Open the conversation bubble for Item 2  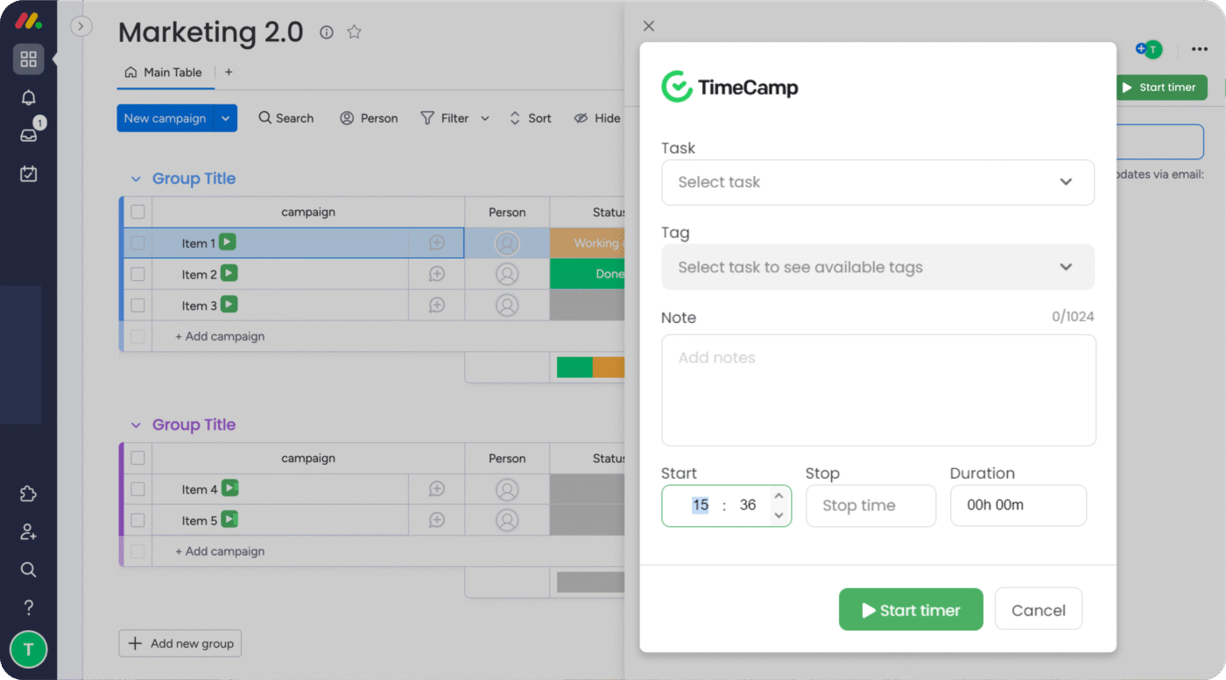(x=436, y=274)
